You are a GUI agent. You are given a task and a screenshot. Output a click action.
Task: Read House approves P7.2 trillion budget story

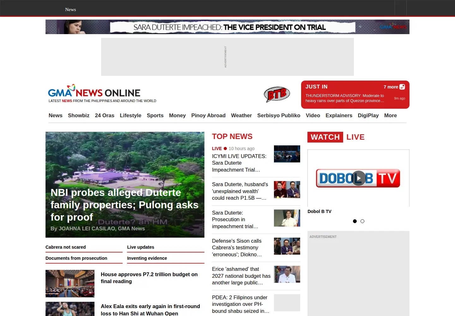click(x=149, y=278)
